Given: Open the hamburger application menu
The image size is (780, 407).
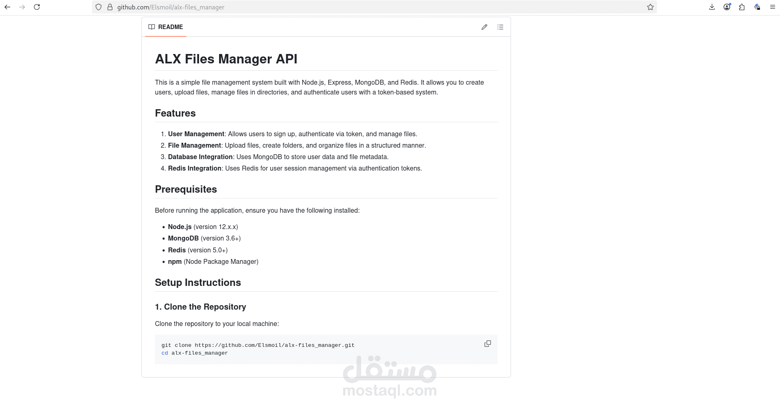Looking at the screenshot, I should [772, 7].
